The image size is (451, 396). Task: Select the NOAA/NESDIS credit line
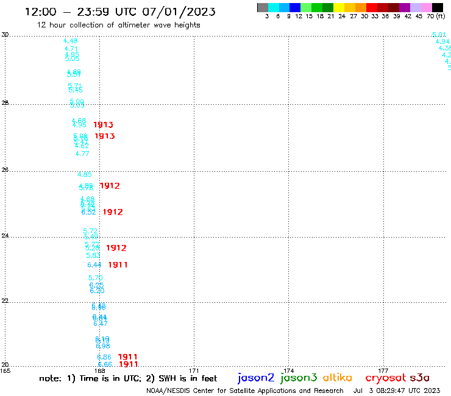(245, 391)
